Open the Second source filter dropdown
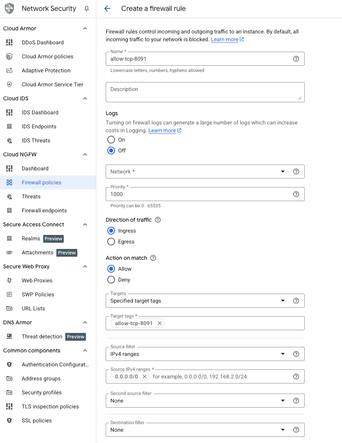This screenshot has width=342, height=443. pyautogui.click(x=283, y=400)
